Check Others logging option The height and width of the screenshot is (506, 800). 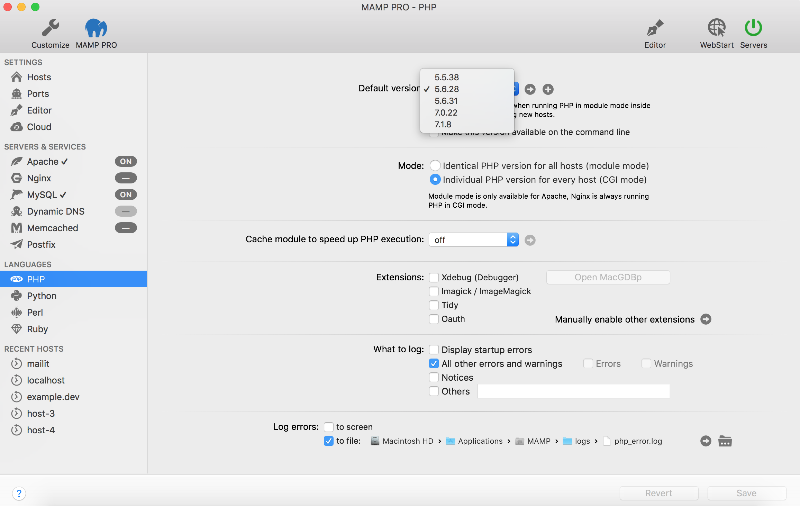(434, 391)
